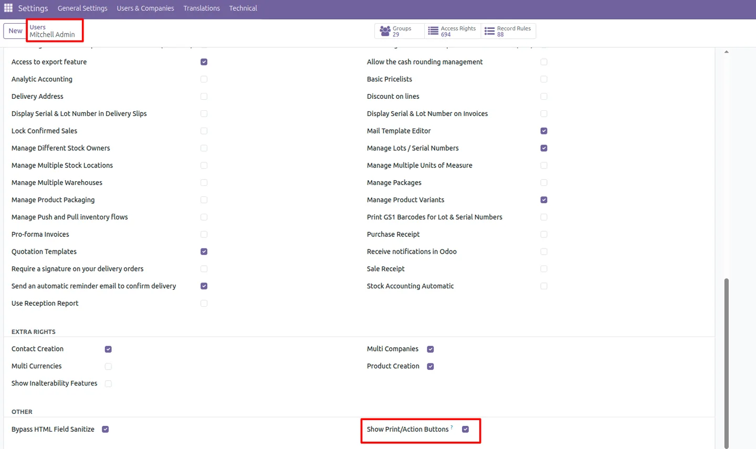Enable Delivery Address checkbox

(x=204, y=97)
